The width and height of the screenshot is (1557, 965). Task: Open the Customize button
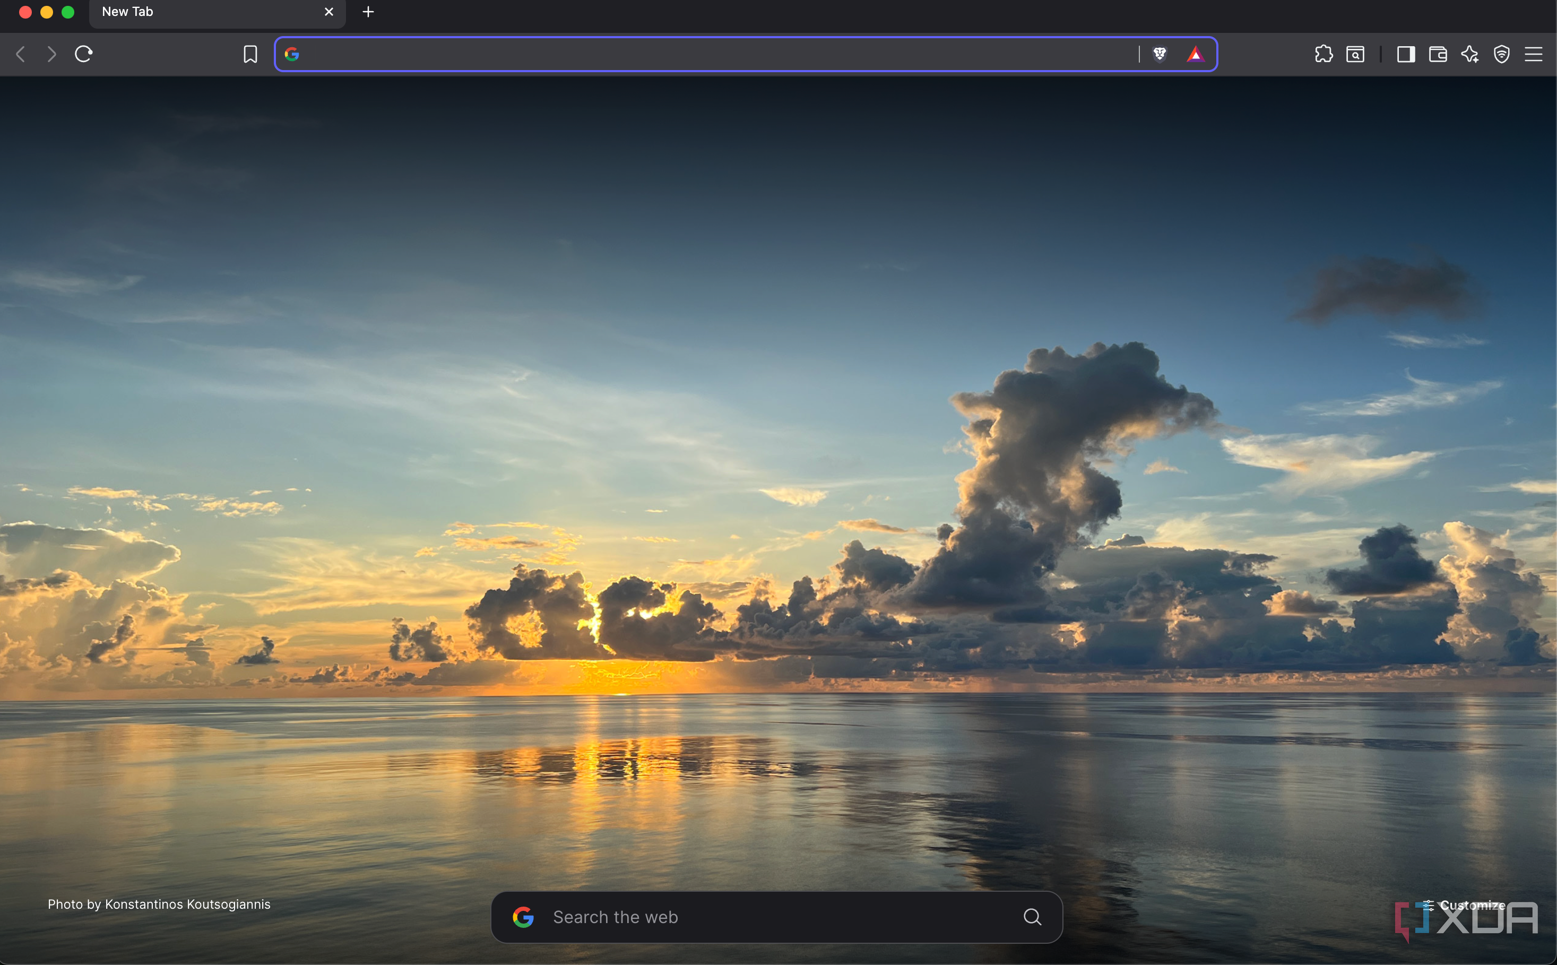[x=1465, y=905]
